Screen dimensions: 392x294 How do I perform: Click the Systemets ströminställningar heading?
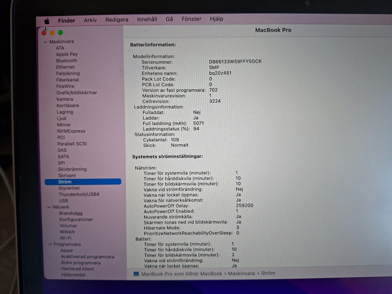[167, 157]
